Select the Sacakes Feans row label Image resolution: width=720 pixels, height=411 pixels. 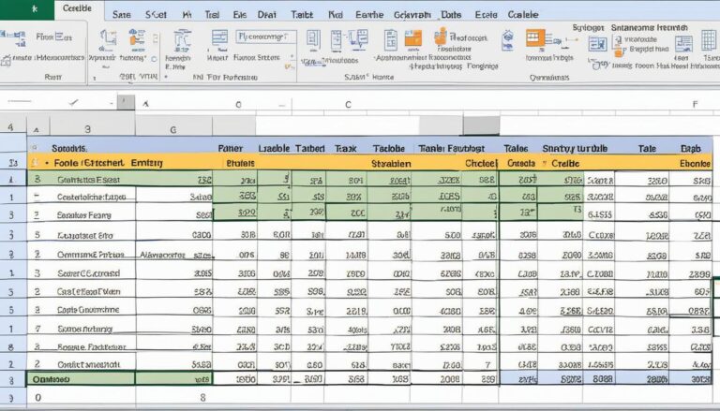click(x=84, y=215)
